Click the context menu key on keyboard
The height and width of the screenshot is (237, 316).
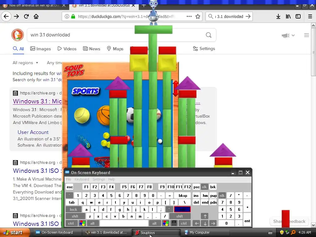(x=174, y=223)
